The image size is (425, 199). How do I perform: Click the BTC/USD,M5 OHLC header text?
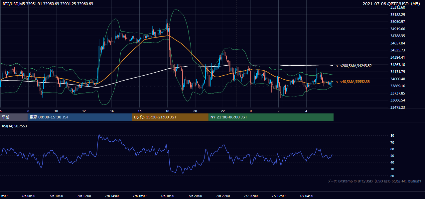click(x=48, y=4)
